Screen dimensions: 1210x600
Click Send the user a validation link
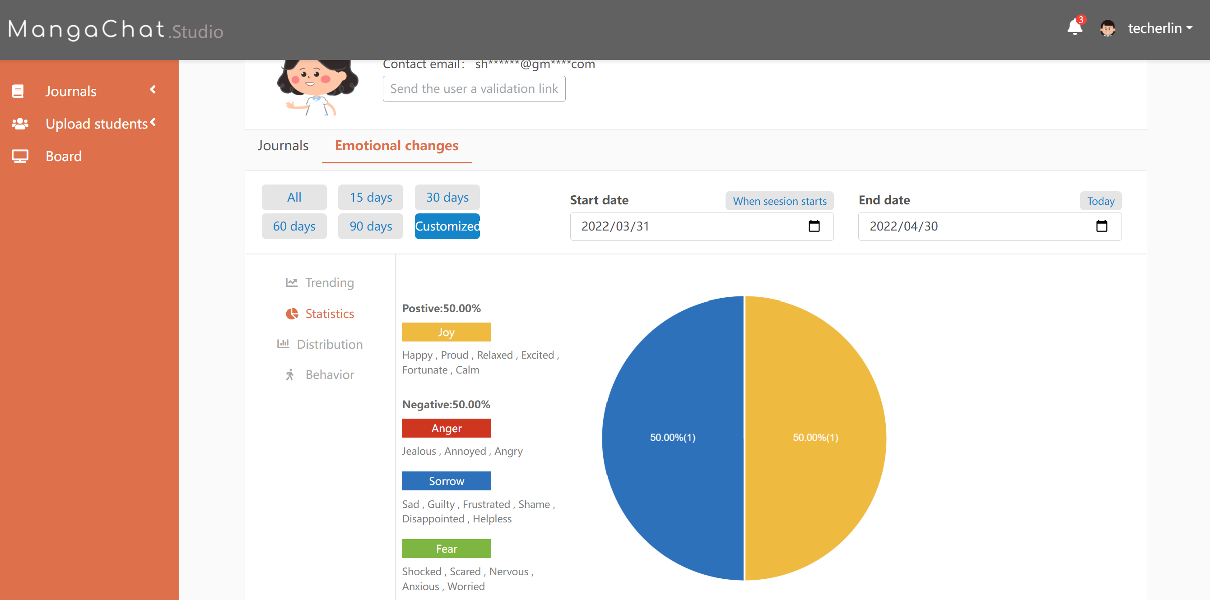point(474,89)
